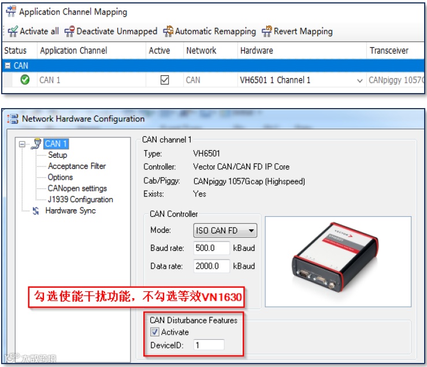Screen dimensions: 427x367
Task: Collapse the CAN group row
Action: [x=8, y=66]
